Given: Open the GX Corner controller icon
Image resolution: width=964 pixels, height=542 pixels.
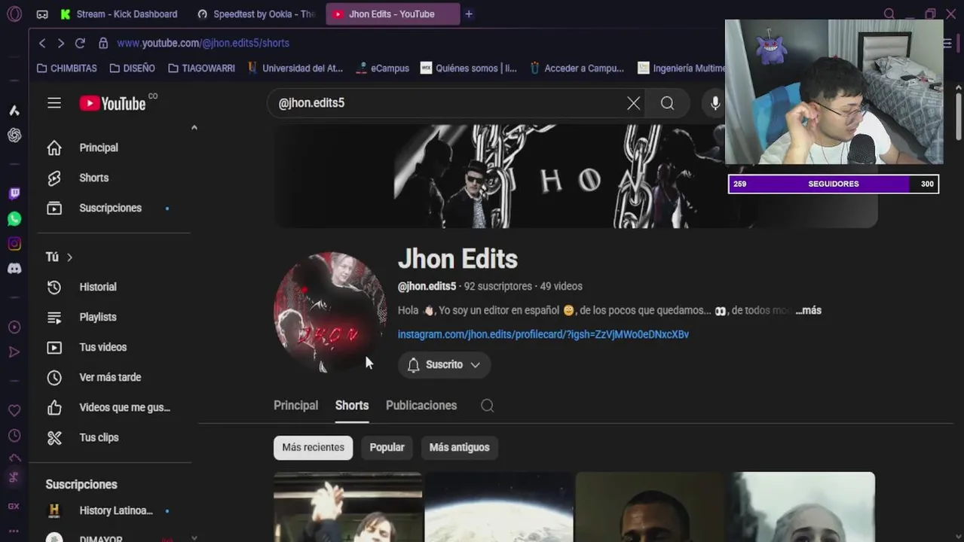Looking at the screenshot, I should pos(42,14).
